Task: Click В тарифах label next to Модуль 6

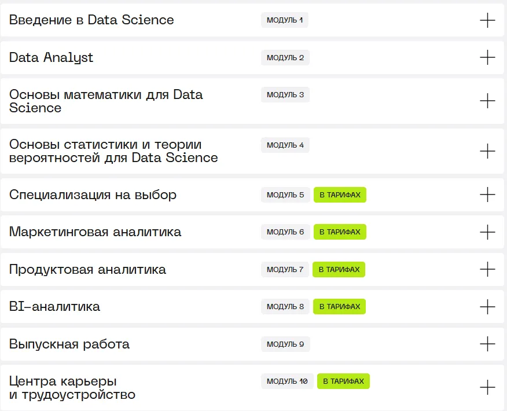Action: click(340, 232)
